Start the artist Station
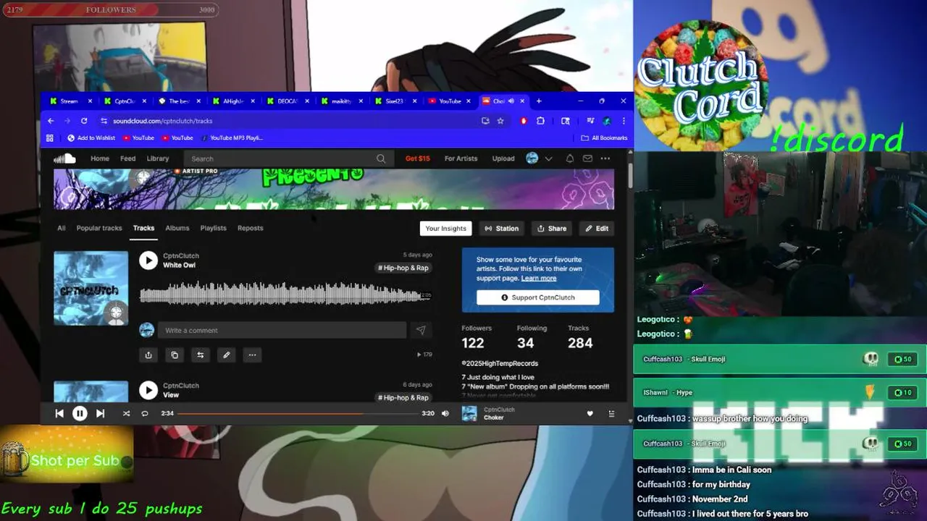 pyautogui.click(x=502, y=228)
